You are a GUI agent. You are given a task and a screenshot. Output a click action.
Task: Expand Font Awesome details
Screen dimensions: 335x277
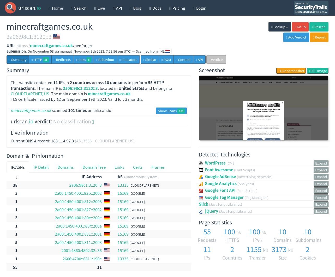(x=321, y=170)
